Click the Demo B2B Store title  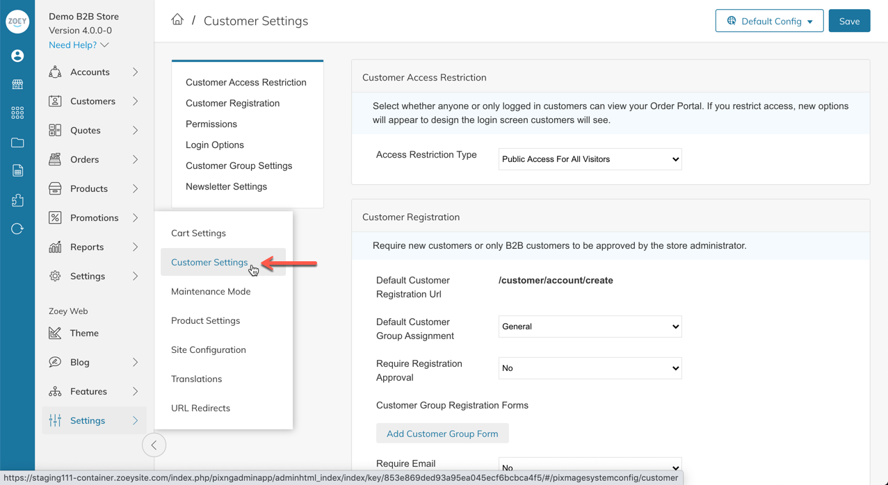tap(83, 16)
